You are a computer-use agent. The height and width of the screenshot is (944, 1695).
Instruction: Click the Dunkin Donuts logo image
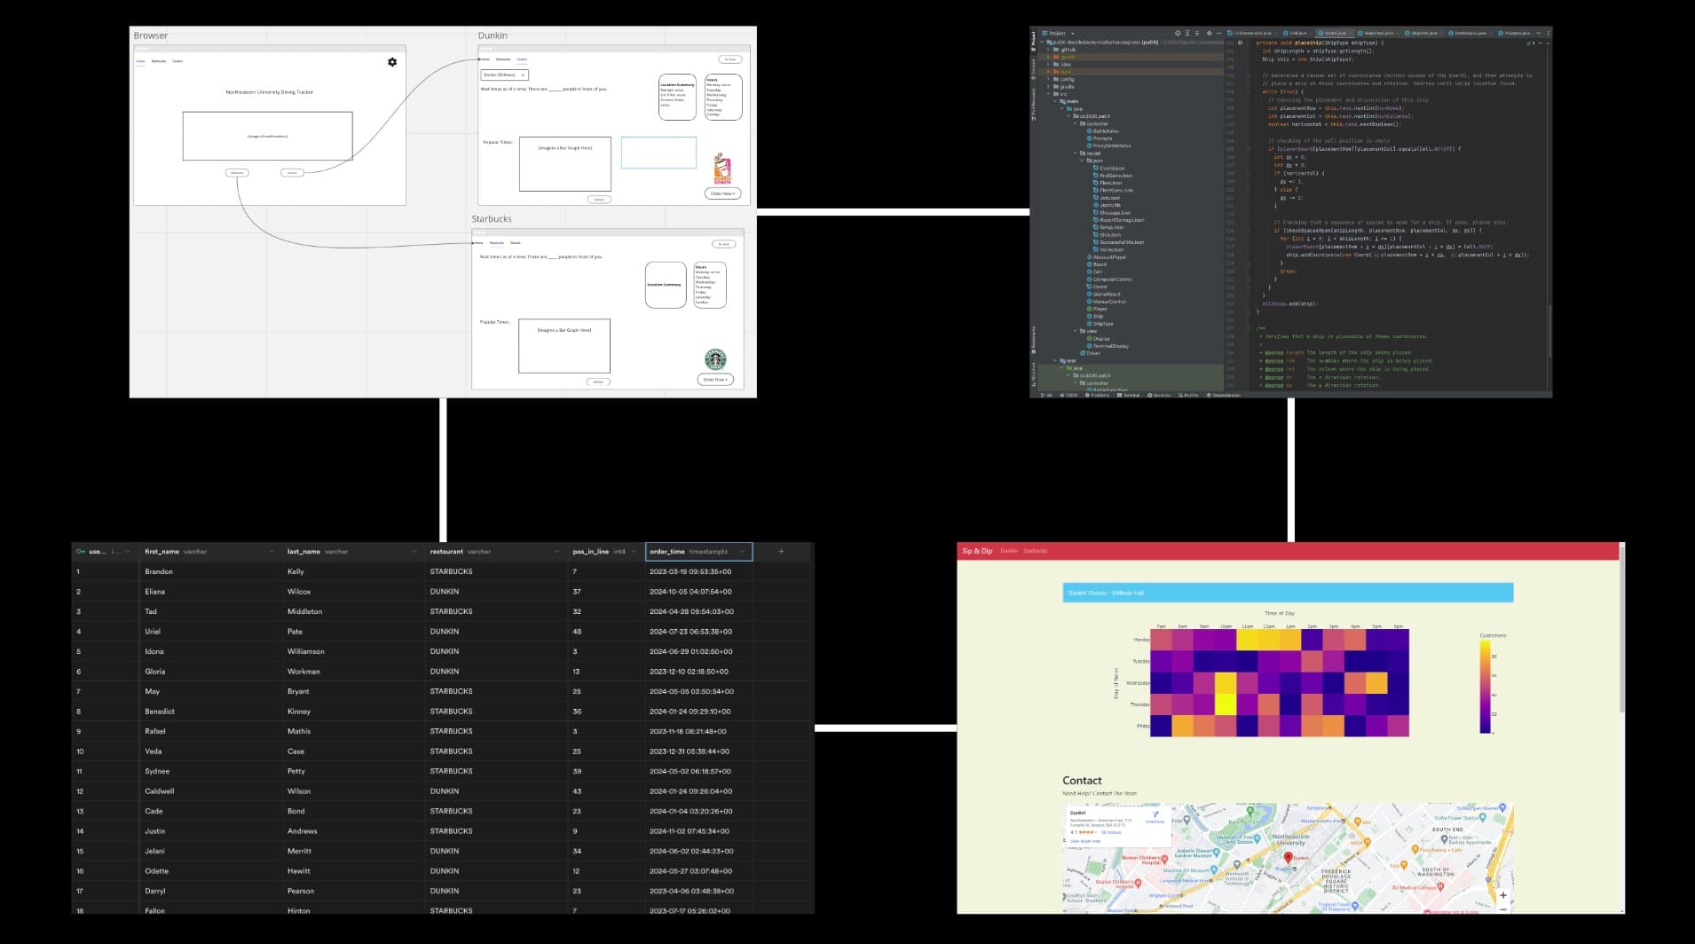[722, 169]
